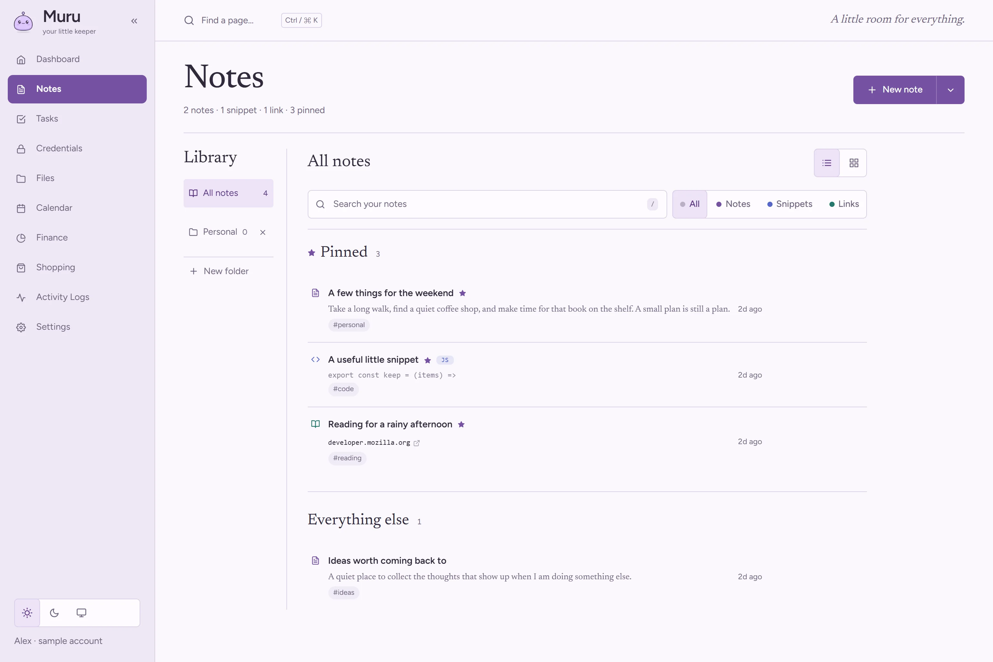Unpin star on A few things for the weekend
993x662 pixels.
tap(462, 293)
